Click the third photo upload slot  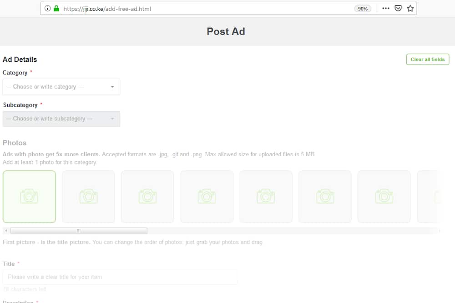click(147, 197)
